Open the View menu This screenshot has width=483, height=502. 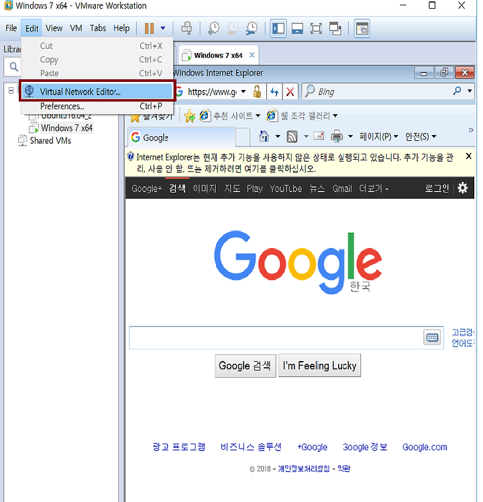pyautogui.click(x=54, y=28)
